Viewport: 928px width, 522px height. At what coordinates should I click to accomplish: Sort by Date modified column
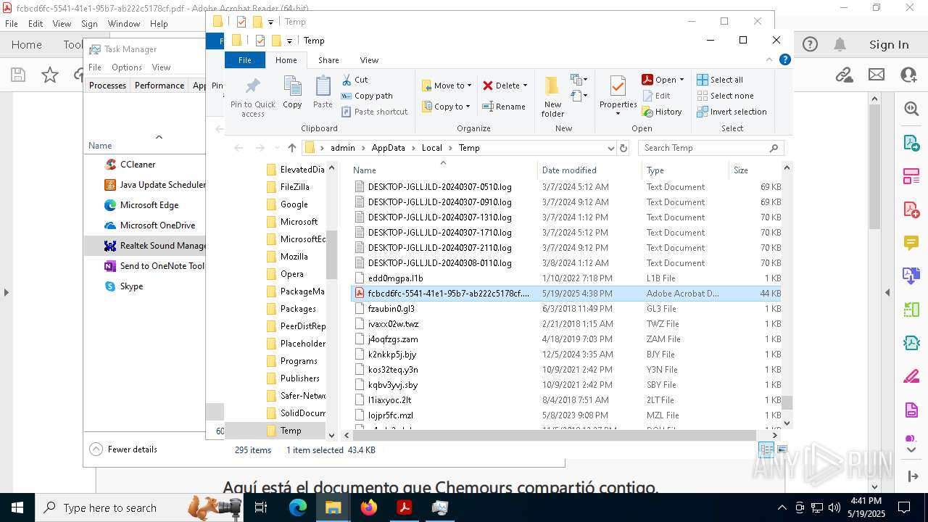pyautogui.click(x=589, y=170)
